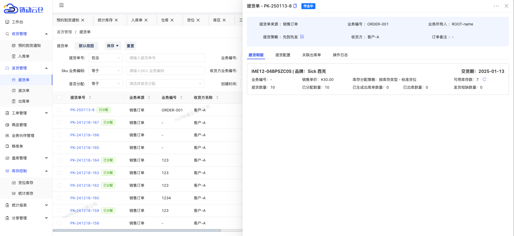Open pick order link PK-241218-167
This screenshot has width=514, height=236.
click(x=85, y=122)
